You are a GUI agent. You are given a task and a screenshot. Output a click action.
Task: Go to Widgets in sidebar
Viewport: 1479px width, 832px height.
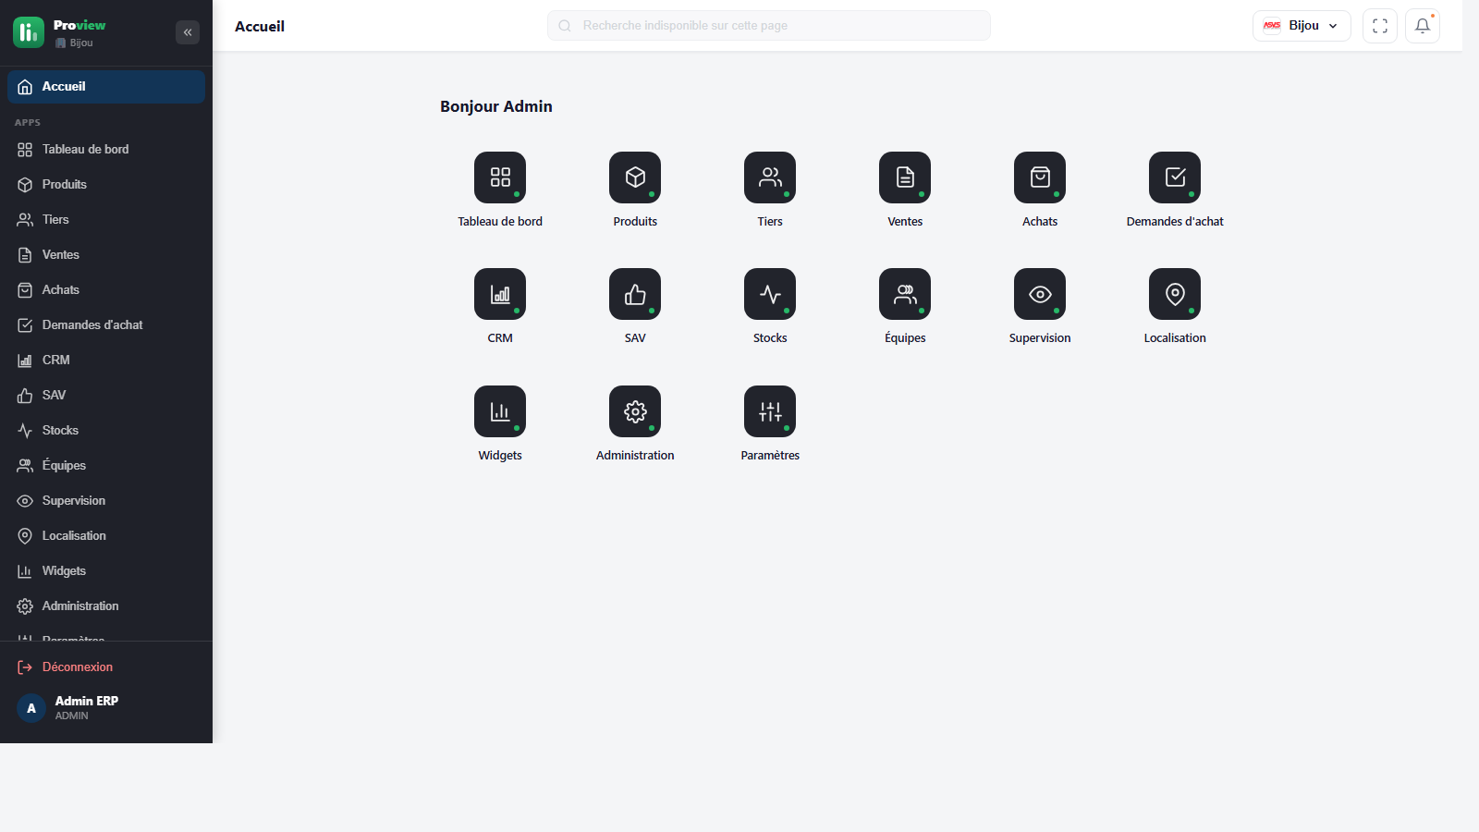pyautogui.click(x=106, y=571)
